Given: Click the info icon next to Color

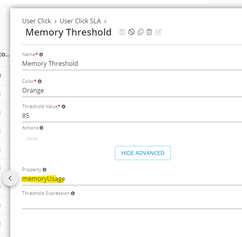Looking at the screenshot, I should click(39, 81).
